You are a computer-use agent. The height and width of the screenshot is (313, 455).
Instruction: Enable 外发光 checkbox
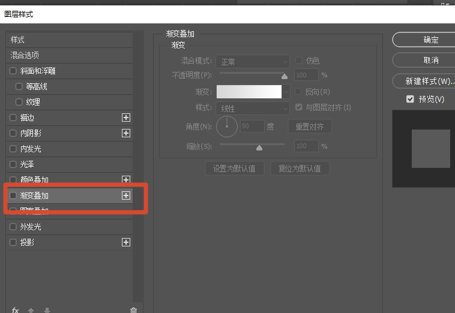[x=13, y=227]
